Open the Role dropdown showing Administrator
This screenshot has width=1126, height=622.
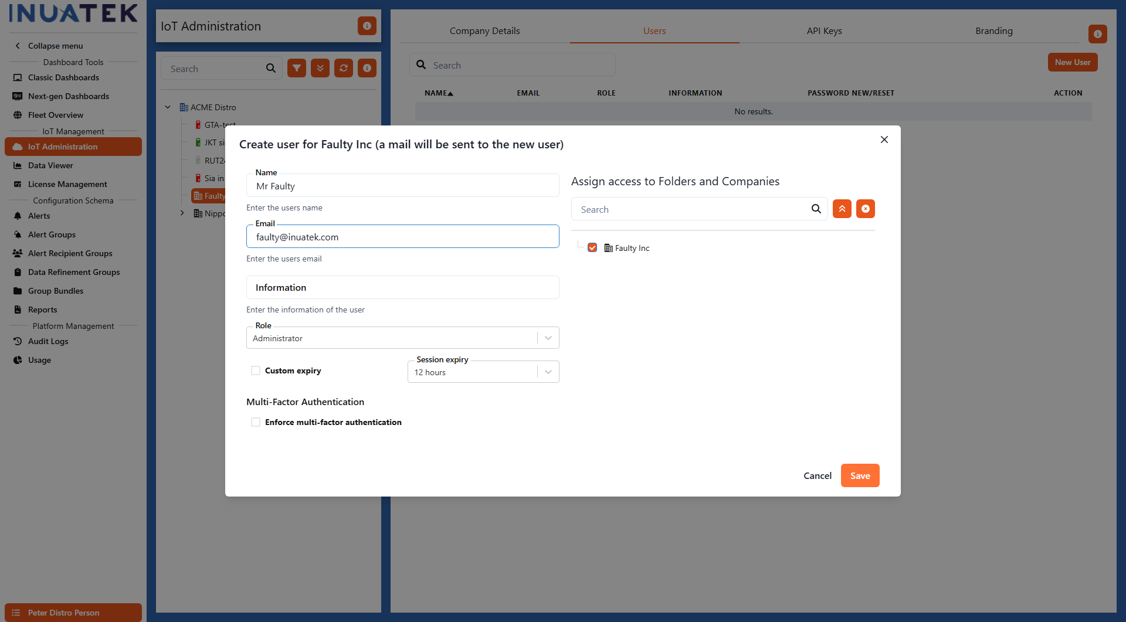click(548, 338)
